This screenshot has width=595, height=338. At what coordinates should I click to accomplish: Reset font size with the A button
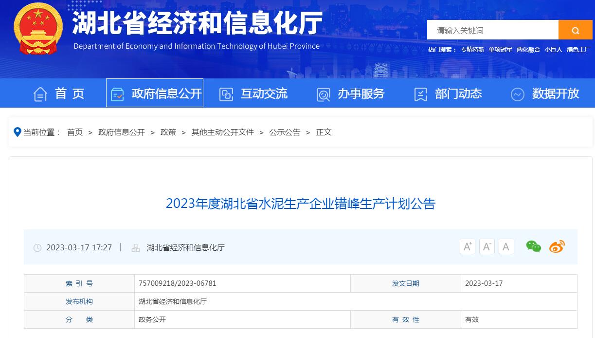(506, 246)
